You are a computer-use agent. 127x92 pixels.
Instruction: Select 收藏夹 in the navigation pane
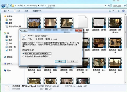(8, 16)
